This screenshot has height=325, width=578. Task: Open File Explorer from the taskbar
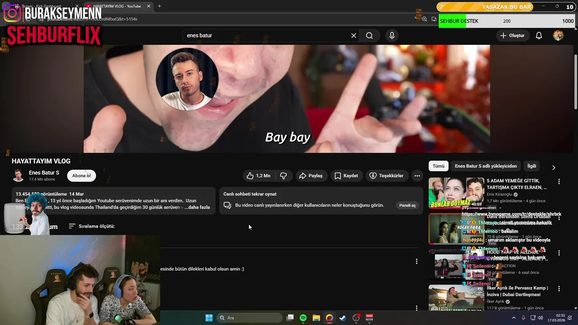[316, 318]
